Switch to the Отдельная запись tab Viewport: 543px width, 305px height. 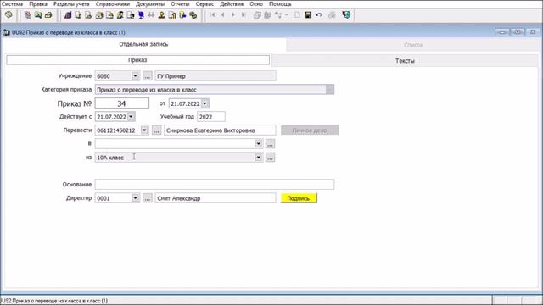pos(143,44)
